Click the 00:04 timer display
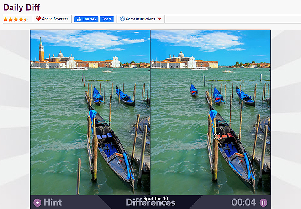This screenshot has height=209, width=301. pos(244,202)
